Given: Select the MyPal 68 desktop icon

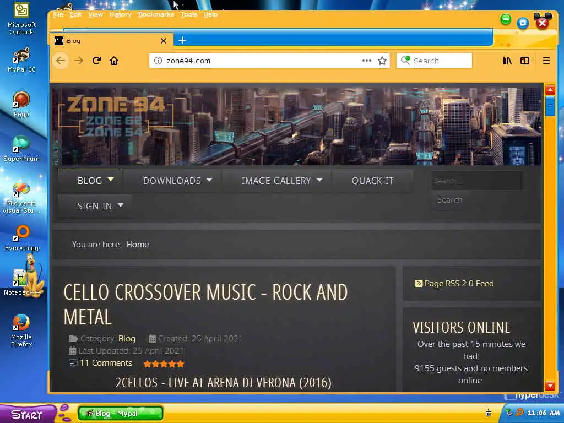Looking at the screenshot, I should click(x=21, y=59).
